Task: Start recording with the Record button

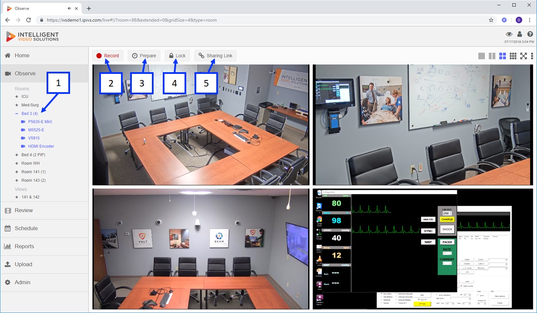Action: point(107,56)
